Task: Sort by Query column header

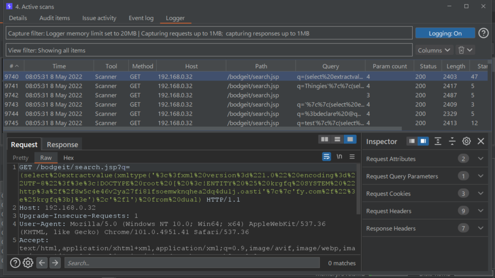Action: [x=331, y=66]
